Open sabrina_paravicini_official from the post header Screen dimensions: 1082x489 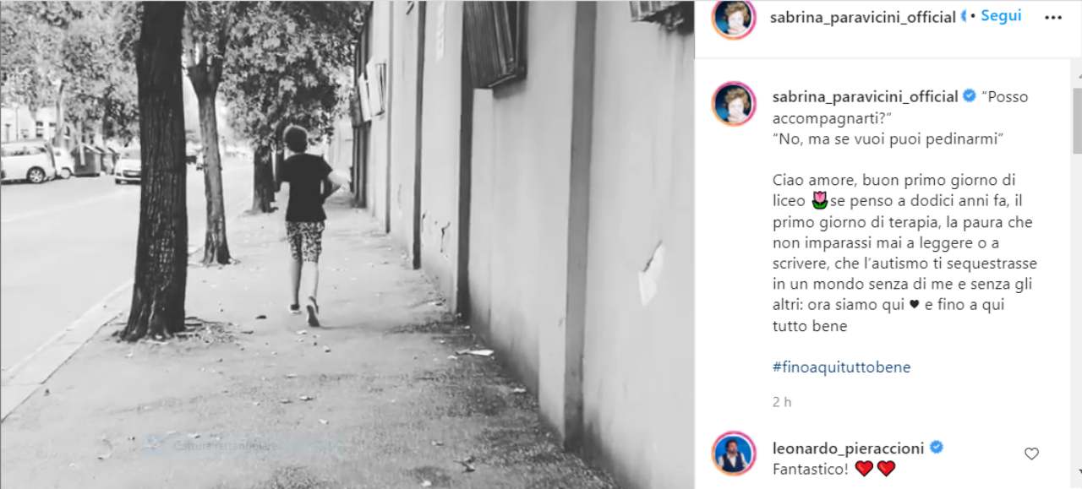[x=863, y=17]
